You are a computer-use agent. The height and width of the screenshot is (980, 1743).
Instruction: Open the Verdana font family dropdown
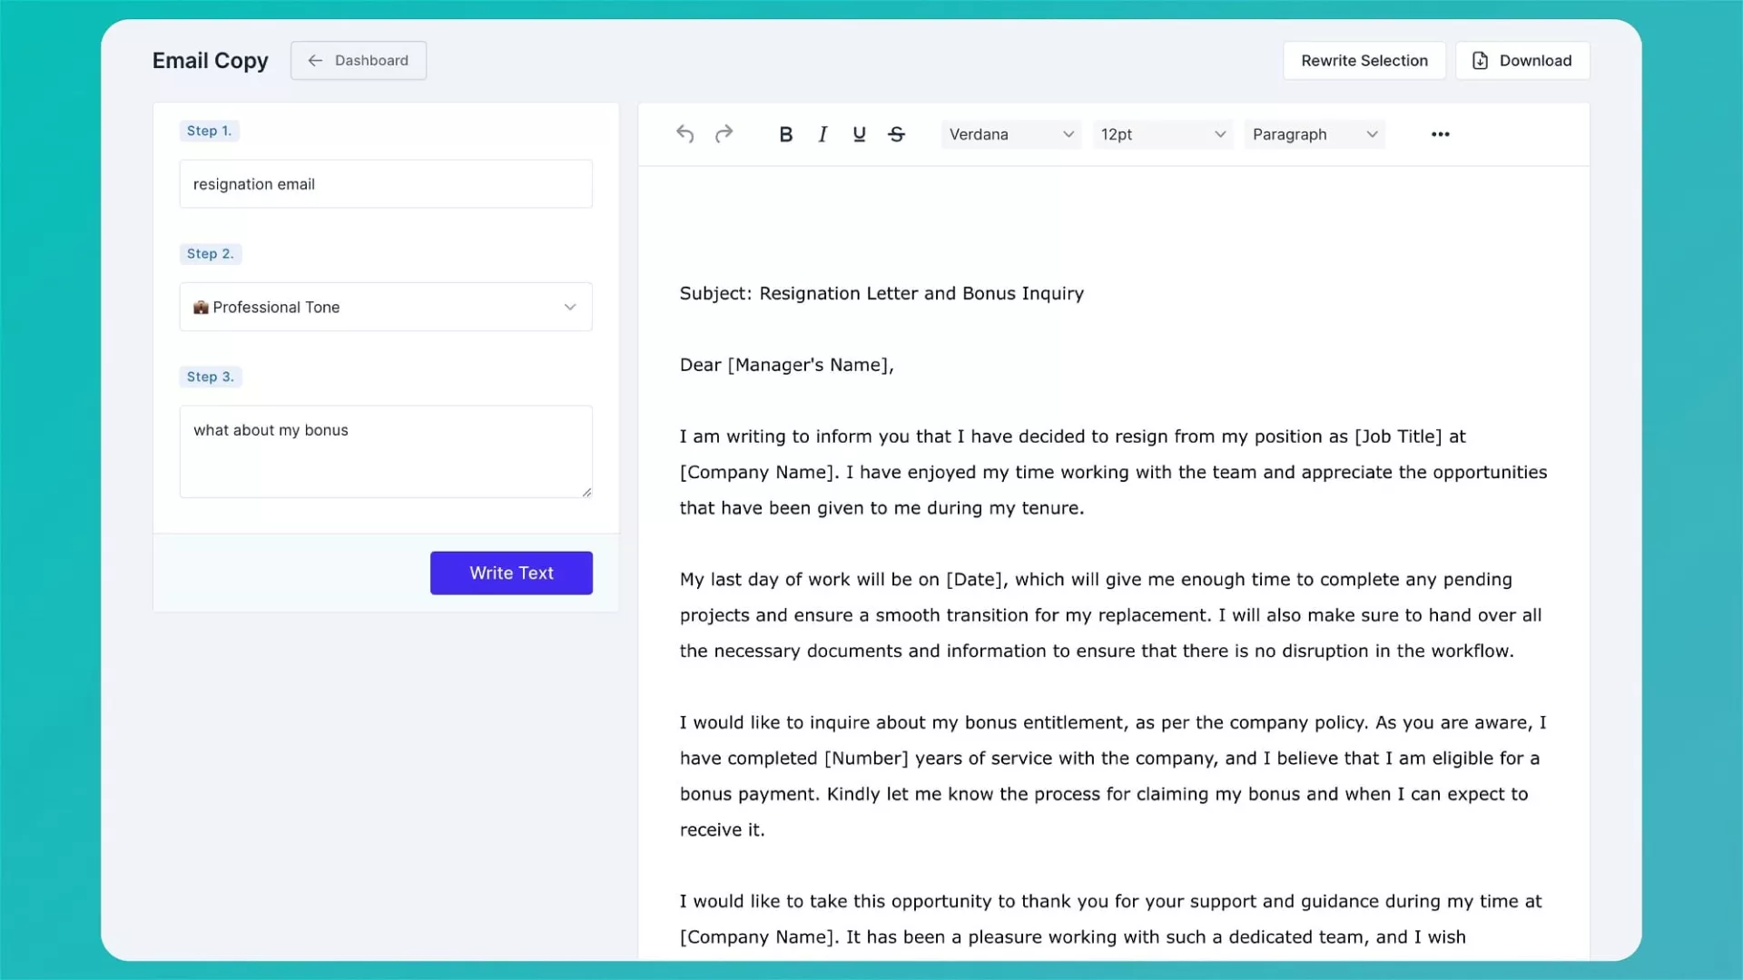tap(1010, 134)
